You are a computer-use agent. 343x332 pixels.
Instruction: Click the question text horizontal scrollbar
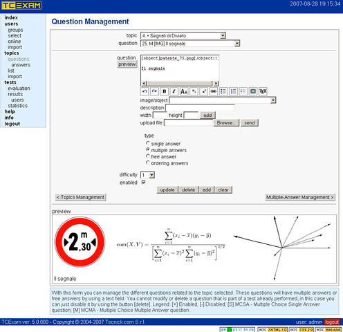pos(180,83)
